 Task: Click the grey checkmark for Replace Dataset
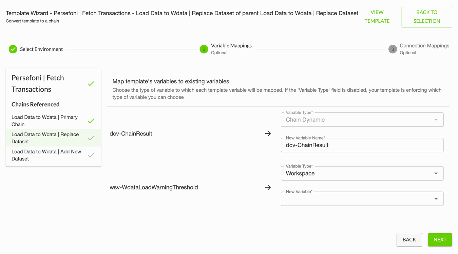(x=91, y=138)
